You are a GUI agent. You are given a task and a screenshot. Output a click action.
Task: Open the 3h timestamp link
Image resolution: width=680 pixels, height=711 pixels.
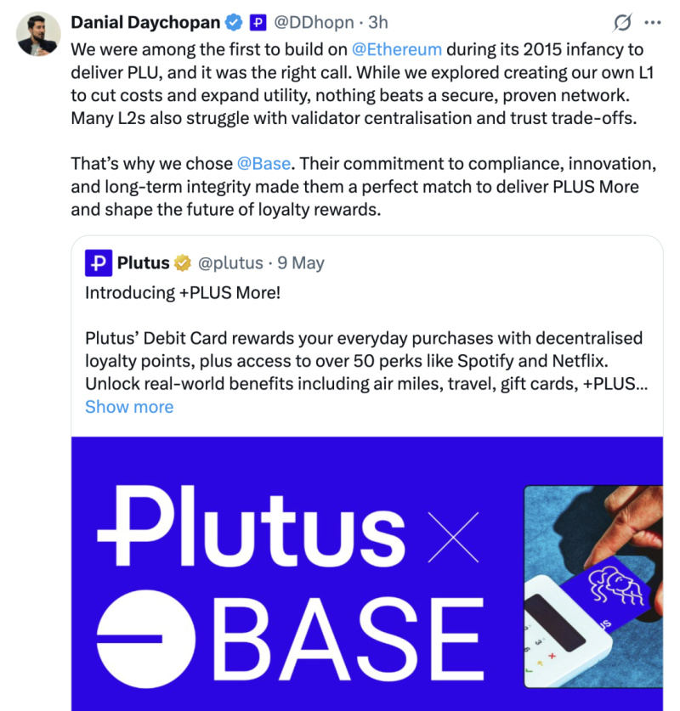coord(377,21)
